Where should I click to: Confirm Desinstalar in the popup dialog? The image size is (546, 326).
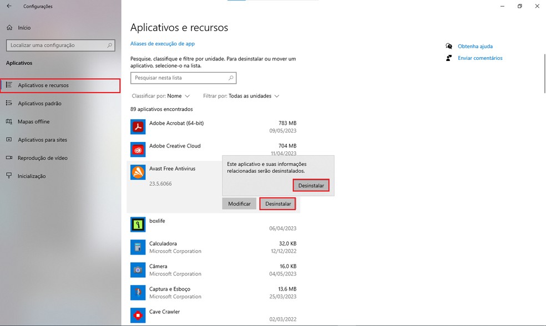(x=311, y=186)
